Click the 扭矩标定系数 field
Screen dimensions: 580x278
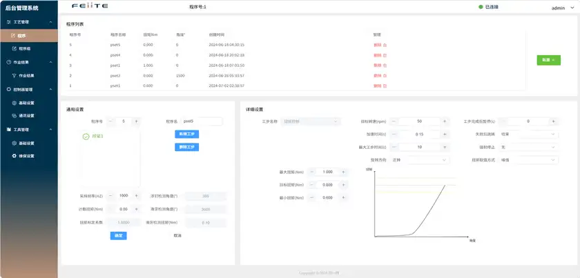(123, 223)
